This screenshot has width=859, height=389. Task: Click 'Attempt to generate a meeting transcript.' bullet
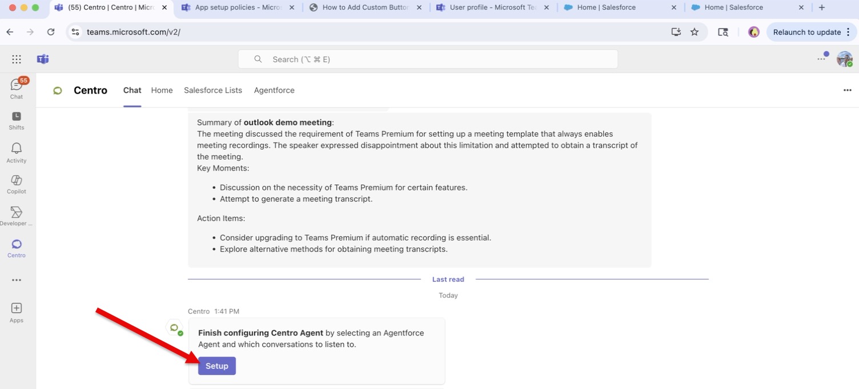tap(296, 199)
